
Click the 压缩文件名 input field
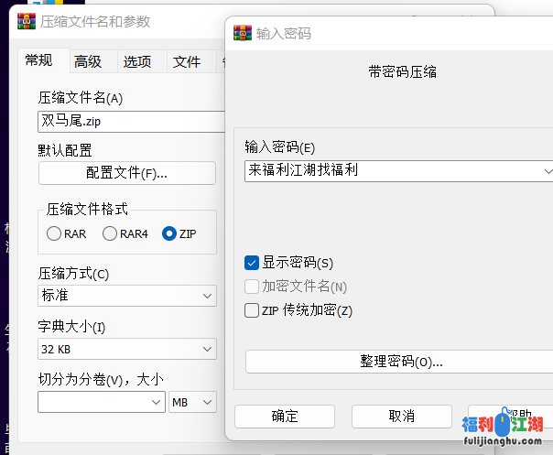(128, 121)
